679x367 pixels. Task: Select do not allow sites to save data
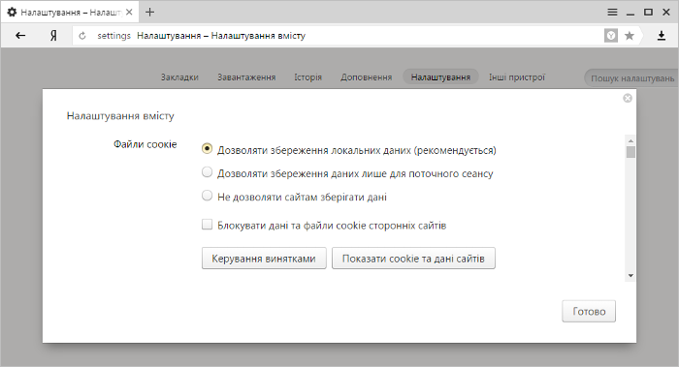(207, 196)
